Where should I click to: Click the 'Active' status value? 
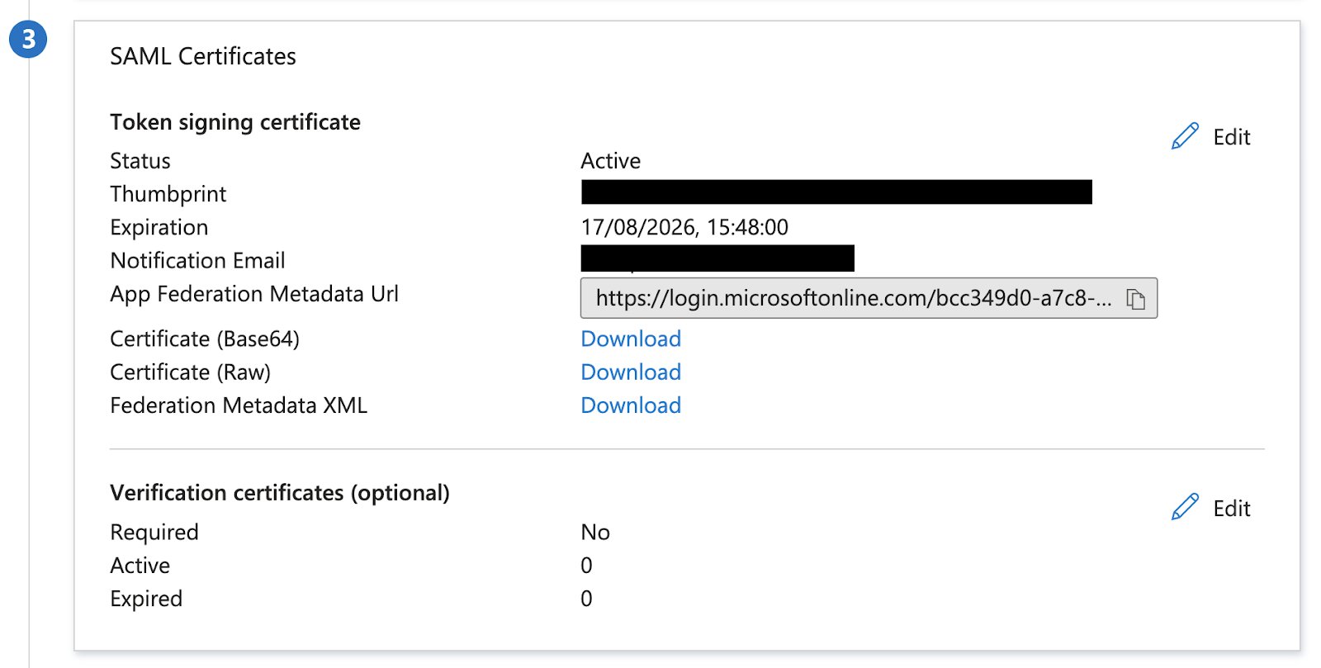pyautogui.click(x=611, y=160)
